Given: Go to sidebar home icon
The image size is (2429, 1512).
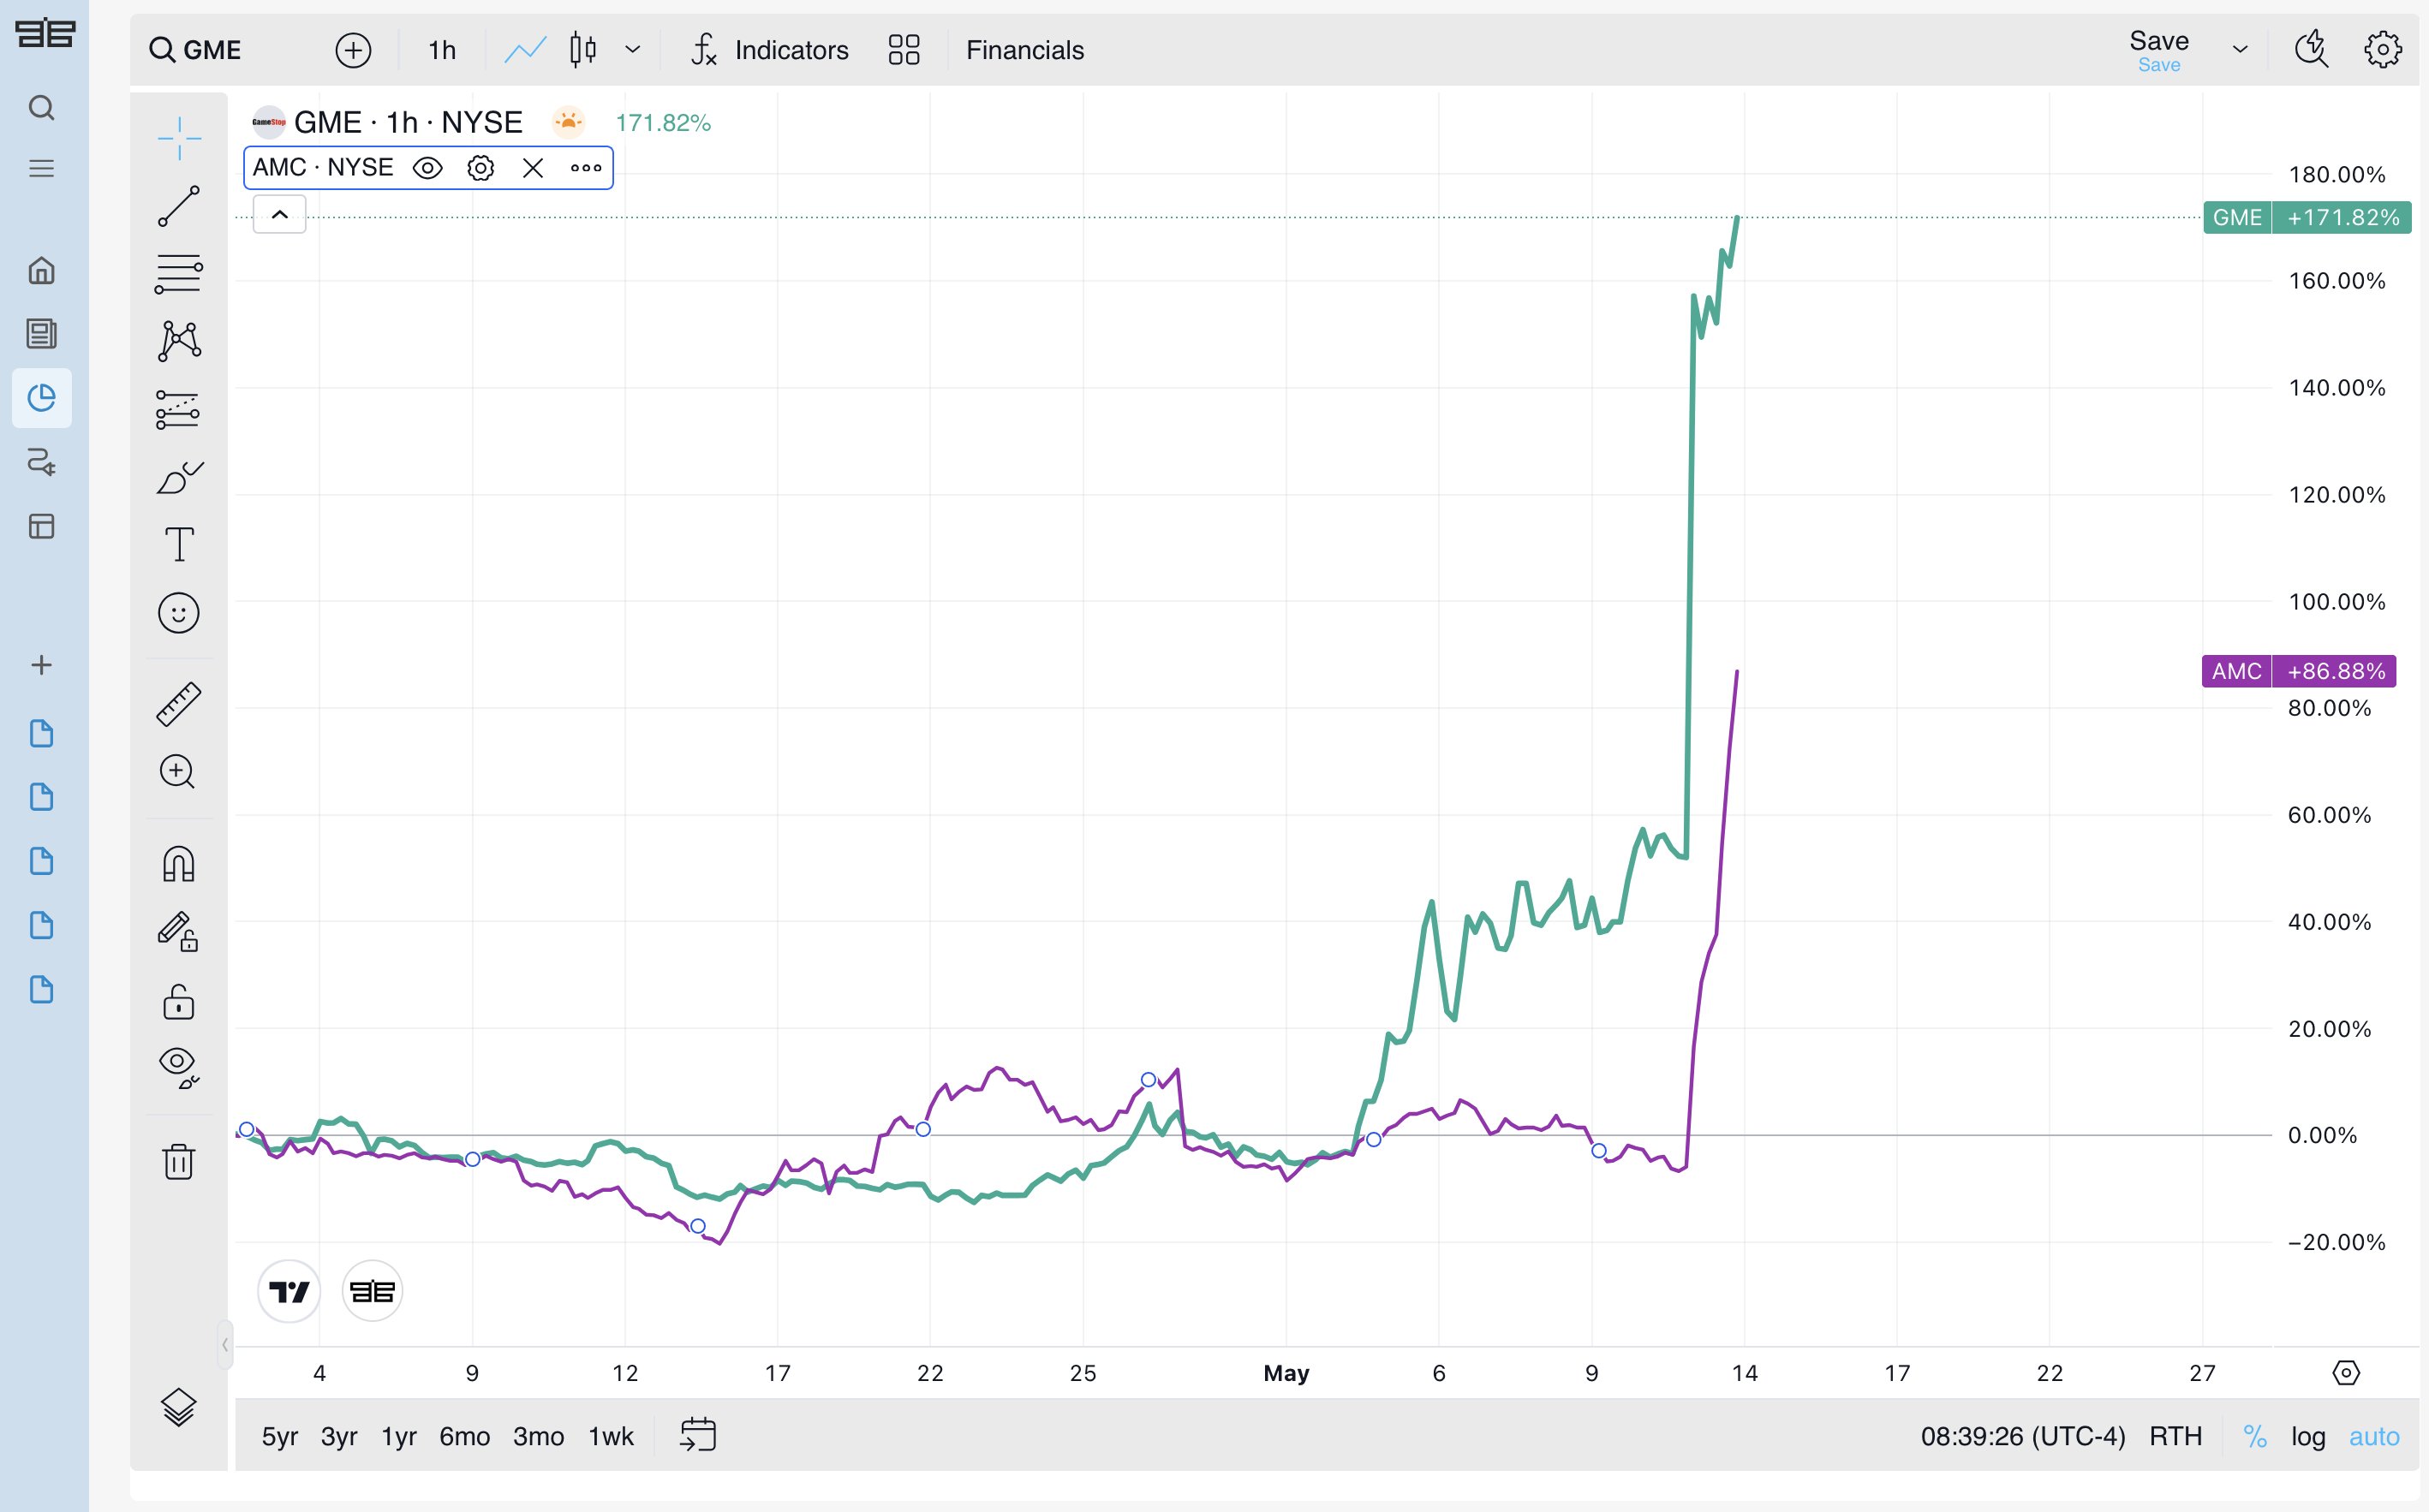Looking at the screenshot, I should pyautogui.click(x=41, y=270).
